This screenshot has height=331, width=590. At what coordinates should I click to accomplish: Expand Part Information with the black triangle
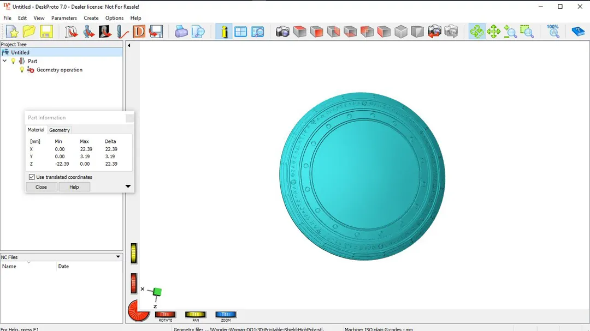[x=128, y=186]
